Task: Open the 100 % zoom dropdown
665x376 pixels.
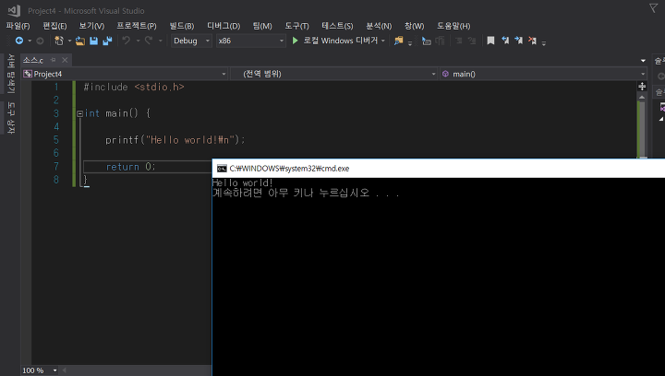Action: point(54,370)
